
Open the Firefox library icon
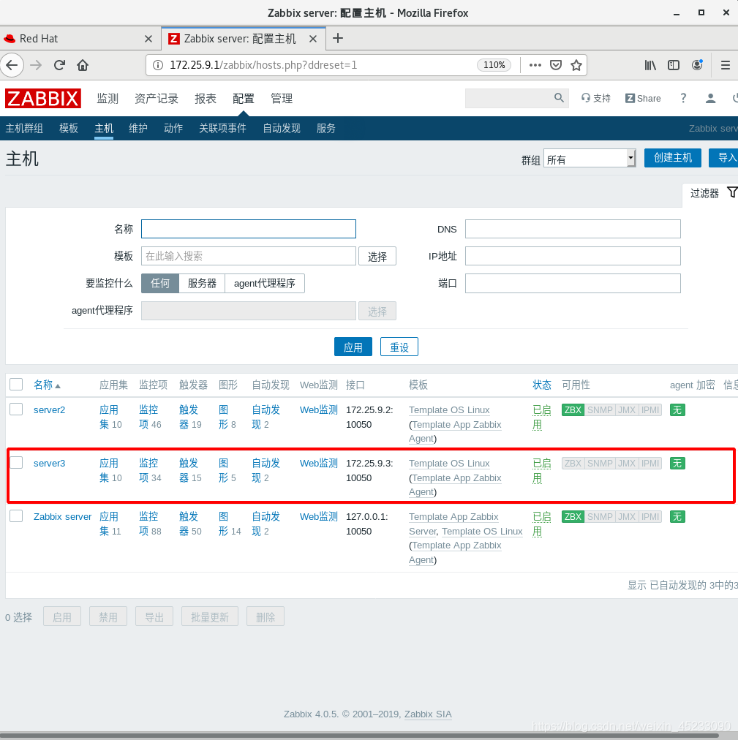click(650, 65)
